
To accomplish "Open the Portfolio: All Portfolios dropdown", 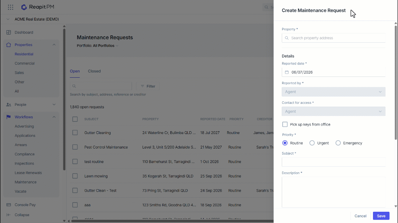I will [97, 46].
